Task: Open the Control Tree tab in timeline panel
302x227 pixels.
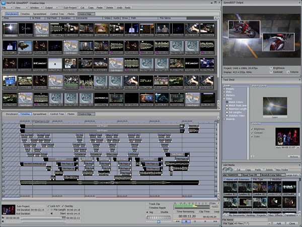Action: pos(57,114)
